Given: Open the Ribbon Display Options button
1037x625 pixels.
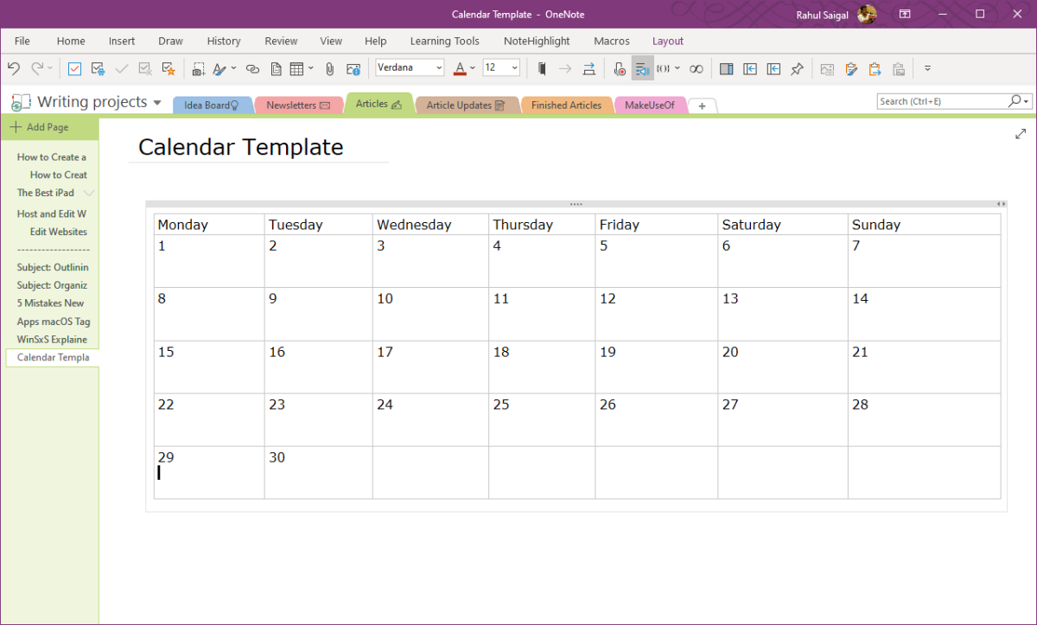Looking at the screenshot, I should pyautogui.click(x=905, y=14).
